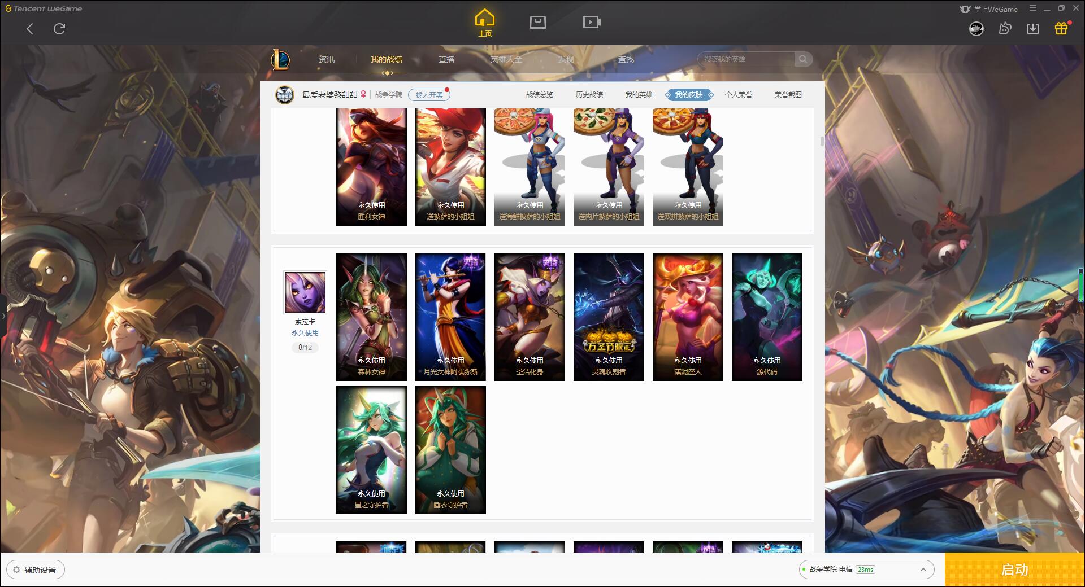
Task: Click the Tencent WeGame logo
Action: click(x=44, y=8)
